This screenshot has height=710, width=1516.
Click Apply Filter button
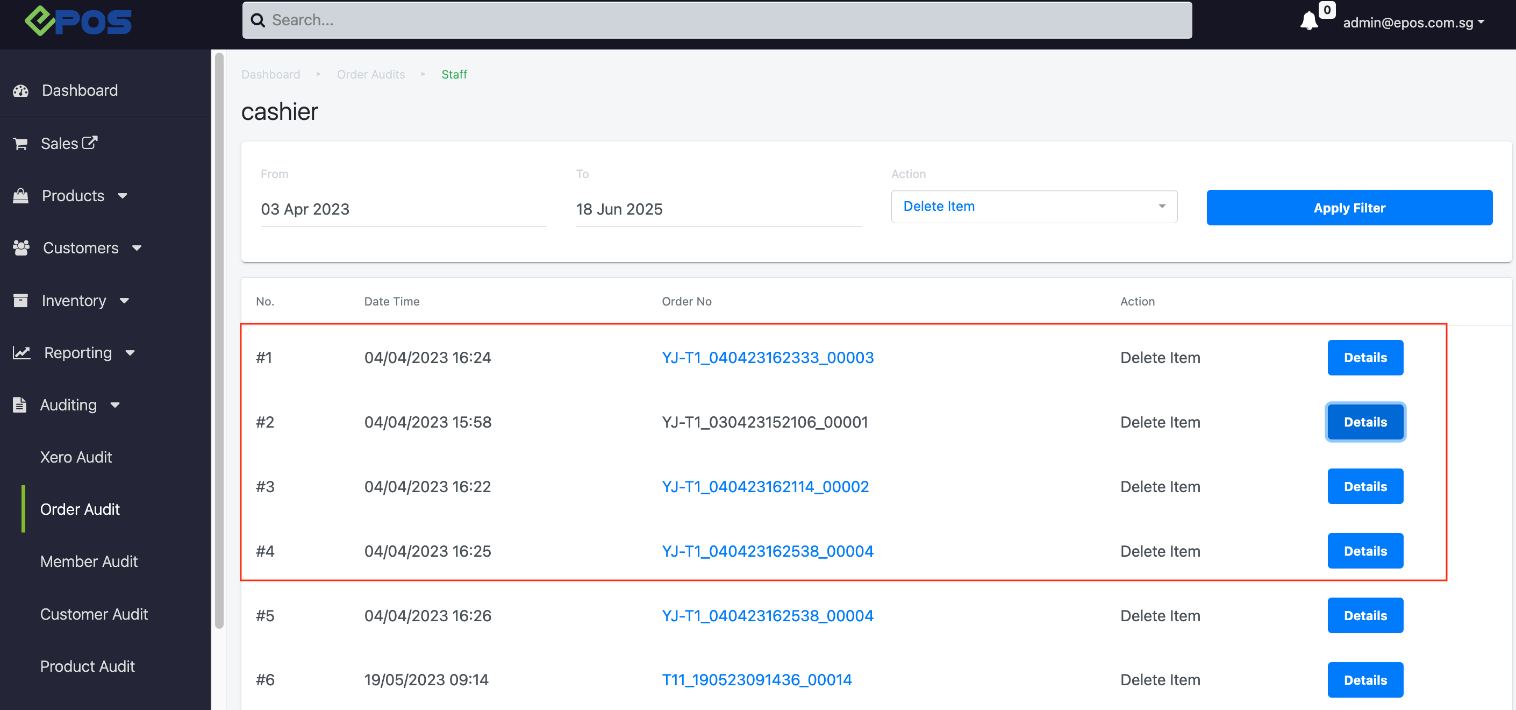click(1349, 208)
